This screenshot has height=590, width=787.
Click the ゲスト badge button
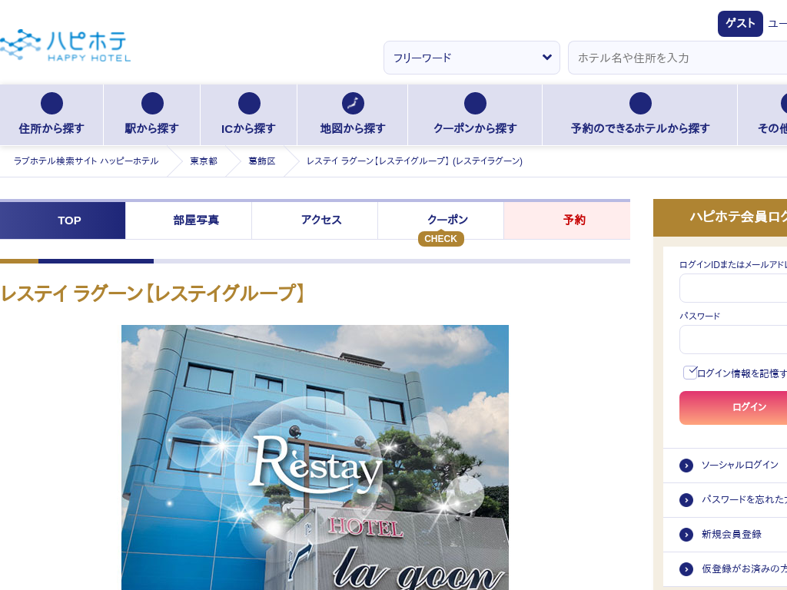coord(740,24)
